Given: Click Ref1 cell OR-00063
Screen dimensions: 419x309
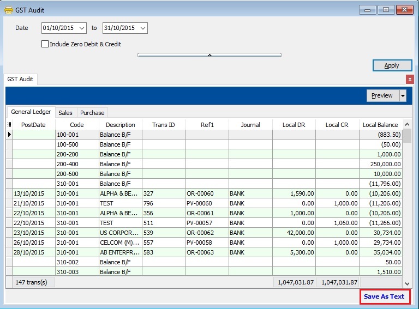Looking at the screenshot, I should coord(207,252).
